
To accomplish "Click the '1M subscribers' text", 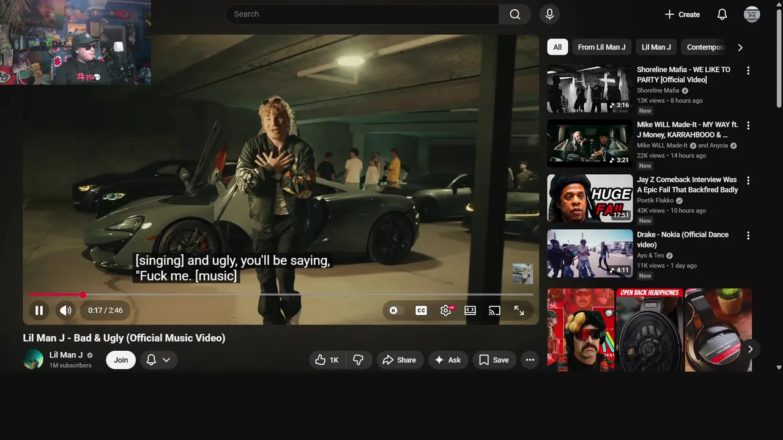I will [x=70, y=365].
